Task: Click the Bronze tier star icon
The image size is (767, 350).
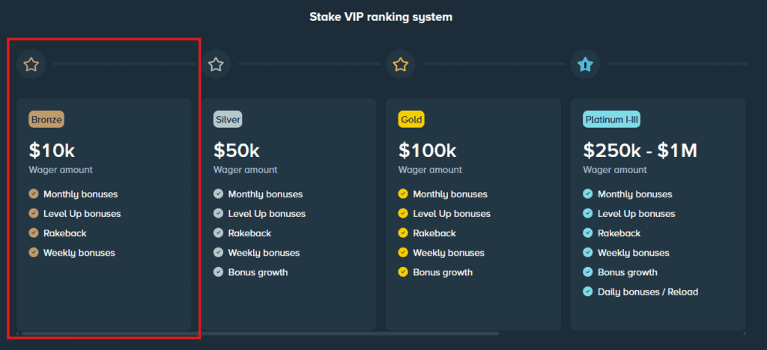Action: 31,64
